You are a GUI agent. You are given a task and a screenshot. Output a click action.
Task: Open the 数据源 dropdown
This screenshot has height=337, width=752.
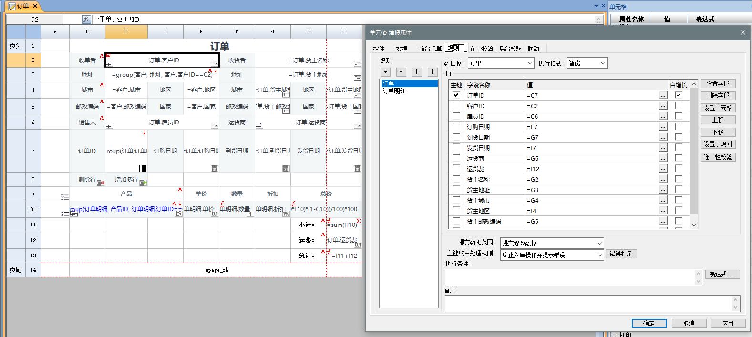500,63
